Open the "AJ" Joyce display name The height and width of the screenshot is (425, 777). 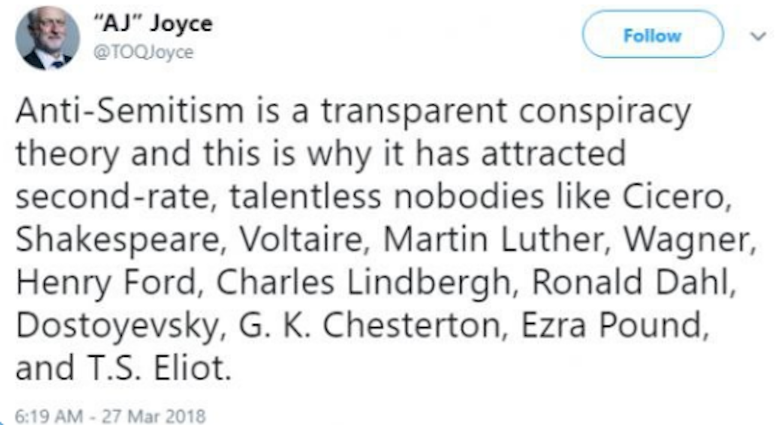(x=153, y=23)
